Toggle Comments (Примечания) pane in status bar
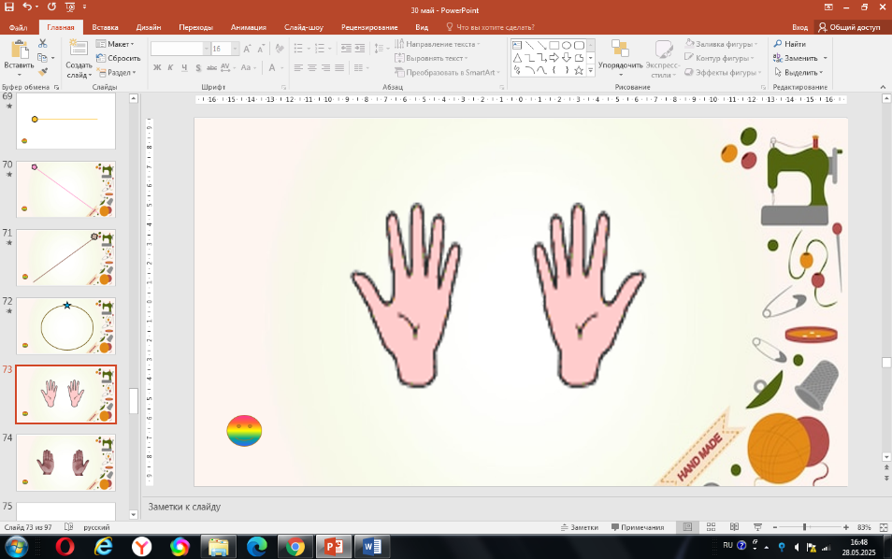The height and width of the screenshot is (559, 892). pyautogui.click(x=636, y=527)
